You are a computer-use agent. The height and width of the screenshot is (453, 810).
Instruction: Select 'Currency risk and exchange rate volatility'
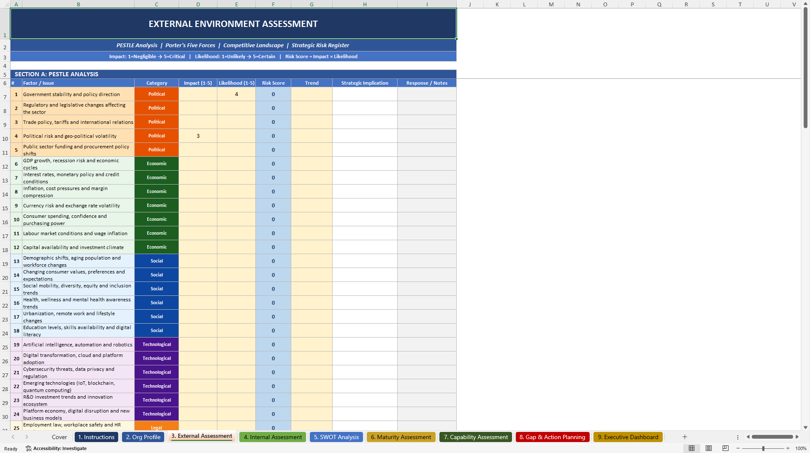point(78,205)
